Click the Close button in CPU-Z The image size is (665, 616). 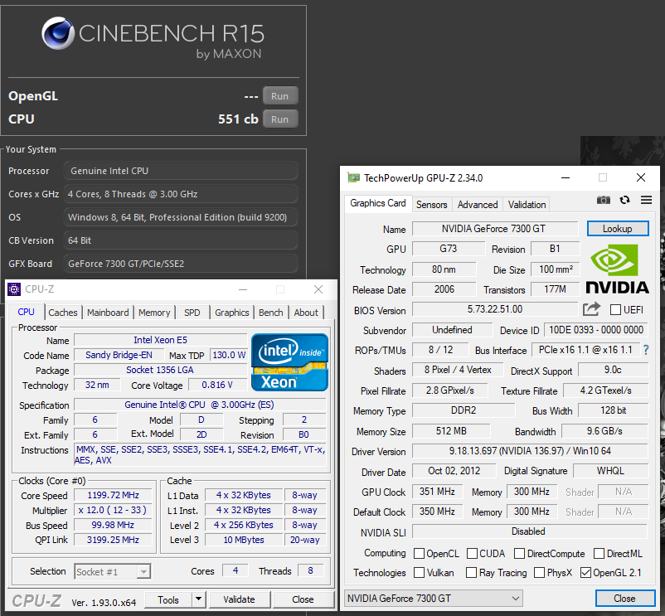tap(303, 599)
